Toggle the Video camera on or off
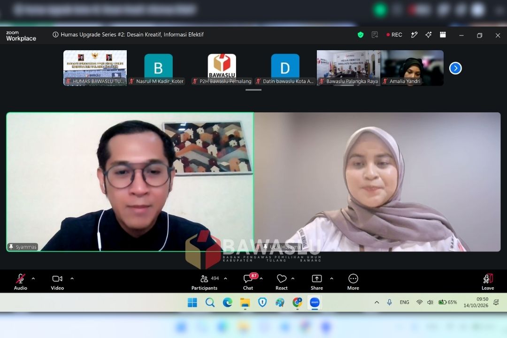The image size is (507, 338). 57,282
